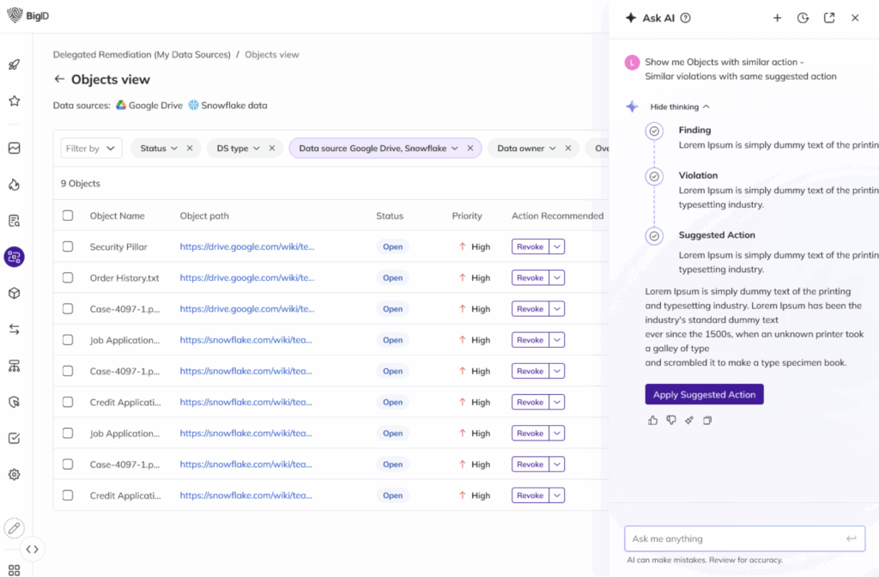Toggle the select-all objects header checkbox

(x=68, y=216)
